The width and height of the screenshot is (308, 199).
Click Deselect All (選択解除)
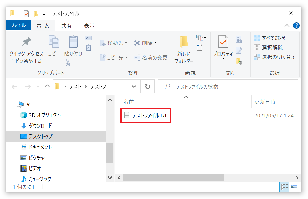click(269, 47)
